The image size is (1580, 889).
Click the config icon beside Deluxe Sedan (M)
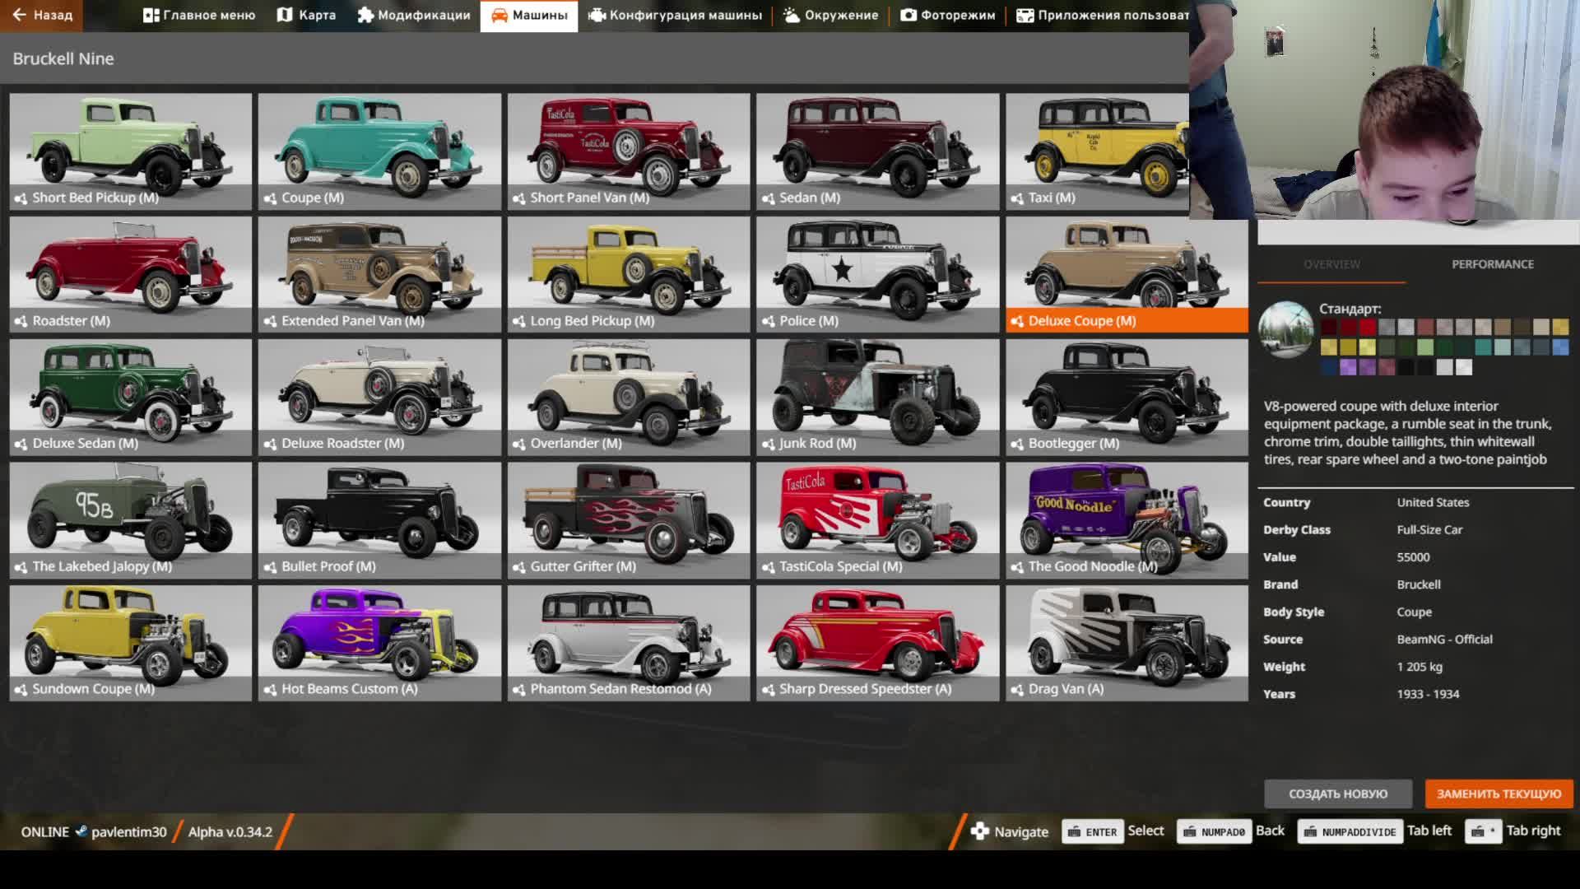coord(21,444)
